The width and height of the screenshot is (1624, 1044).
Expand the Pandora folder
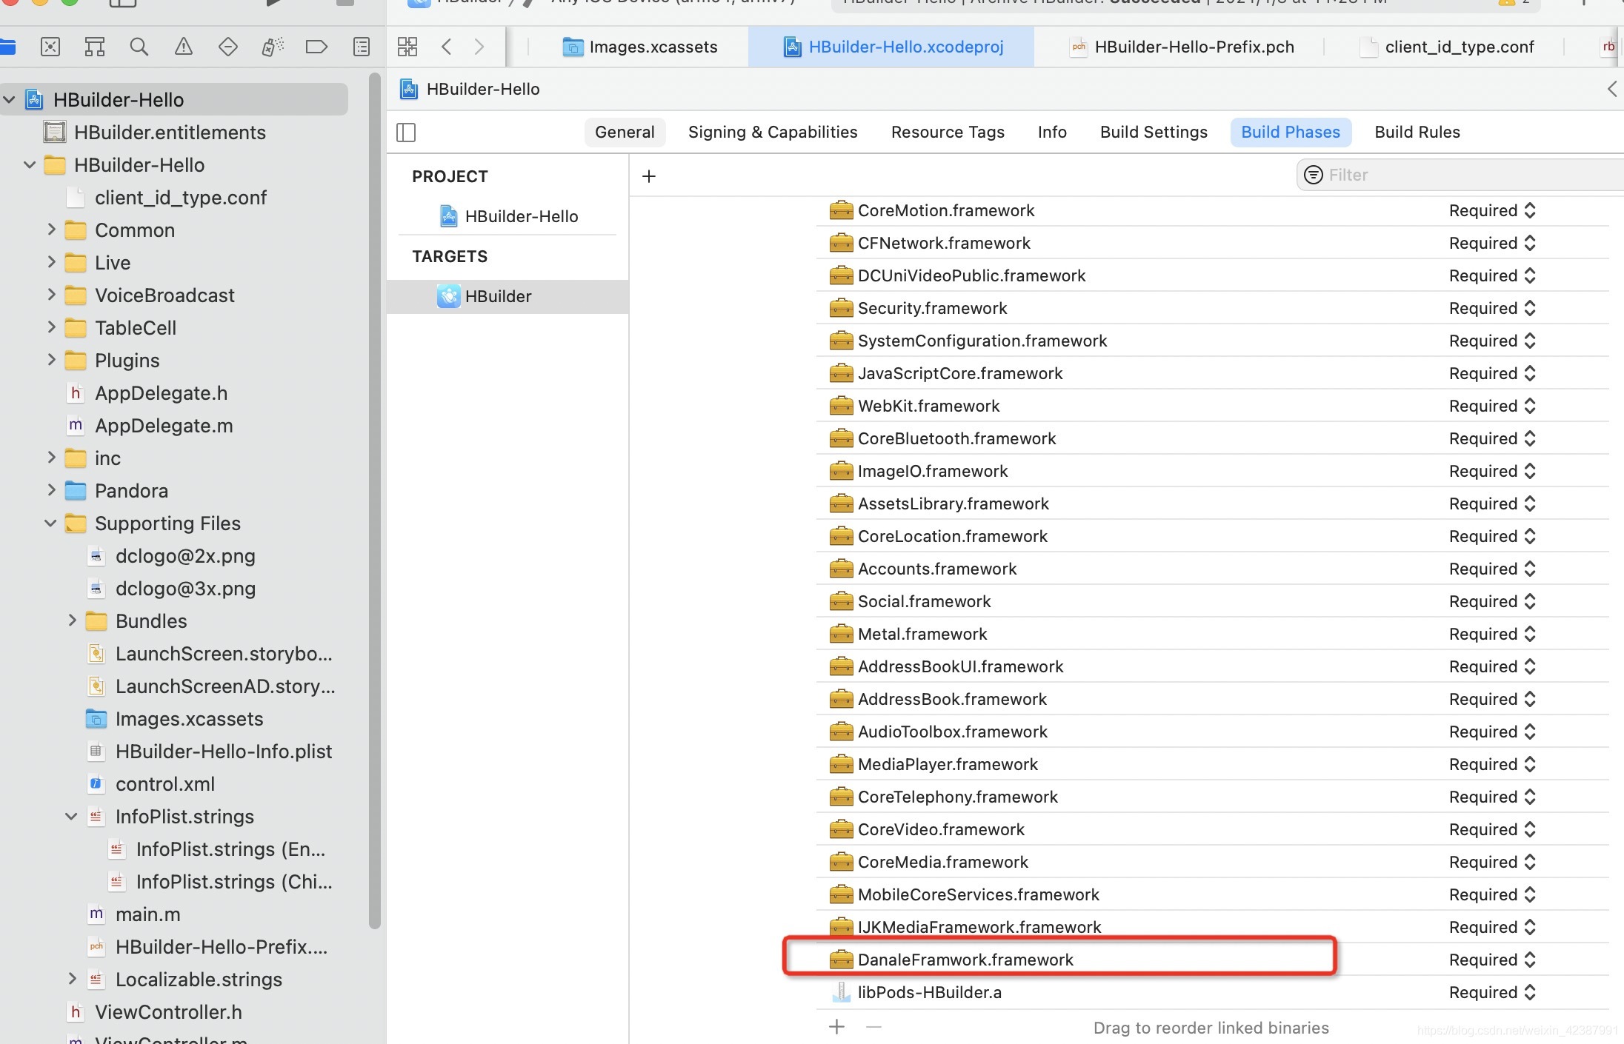pyautogui.click(x=51, y=490)
